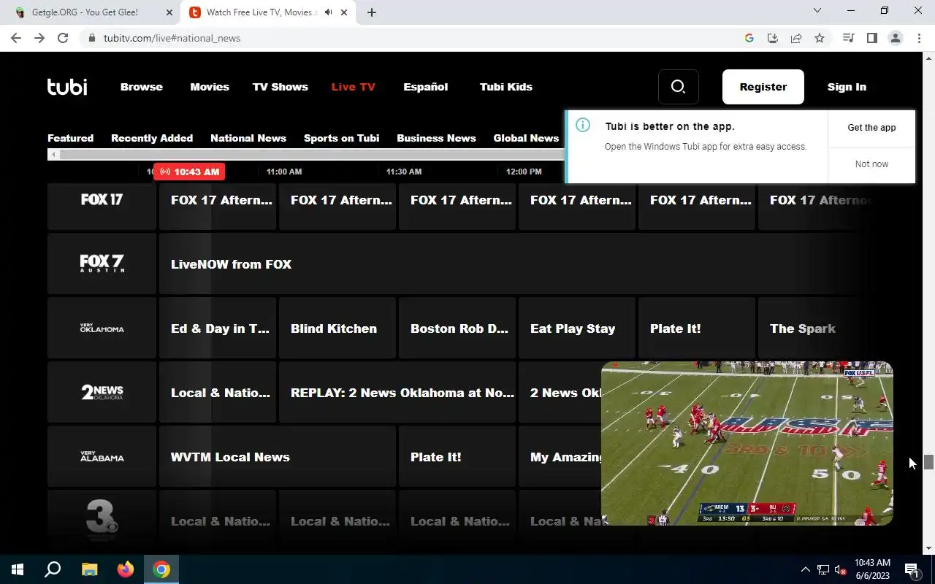Click the Very Alabama channel logo
The height and width of the screenshot is (584, 935).
coord(102,456)
